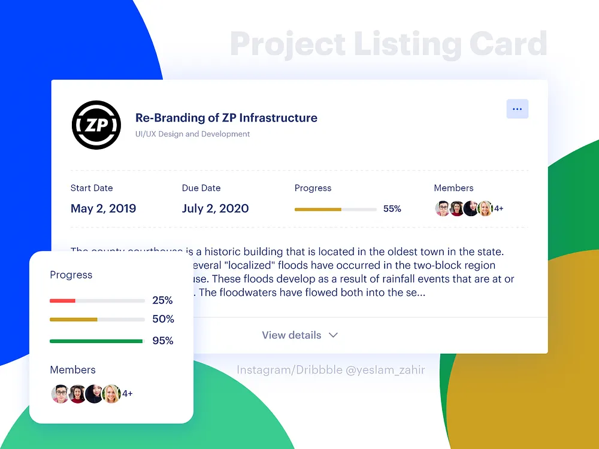The image size is (599, 449).
Task: Click the fourth member avatar in the card
Action: click(485, 208)
